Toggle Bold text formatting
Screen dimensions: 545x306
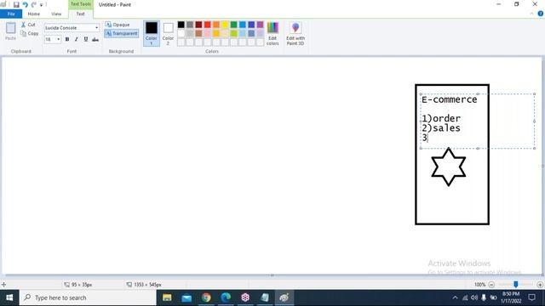pyautogui.click(x=67, y=39)
